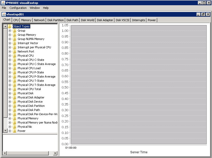Screen dimensions: 212x158
Task: Click the horizontal scrollbar thumb below tree
Action: pyautogui.click(x=28, y=153)
